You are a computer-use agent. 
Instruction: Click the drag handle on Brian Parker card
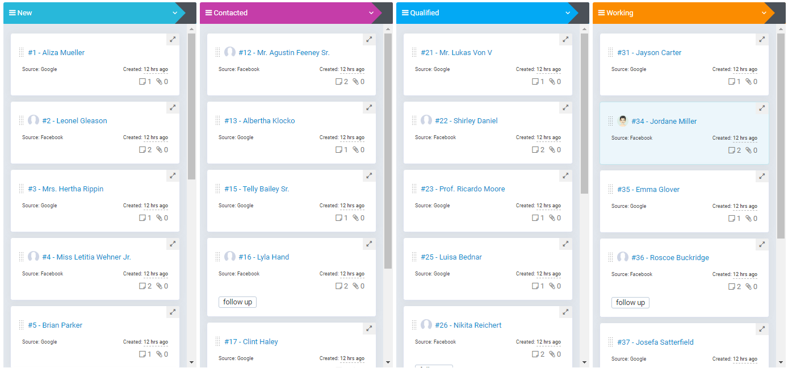click(22, 325)
